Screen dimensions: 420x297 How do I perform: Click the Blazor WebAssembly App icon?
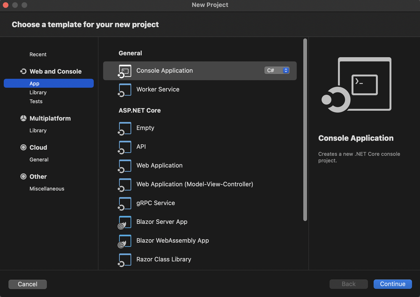(125, 241)
